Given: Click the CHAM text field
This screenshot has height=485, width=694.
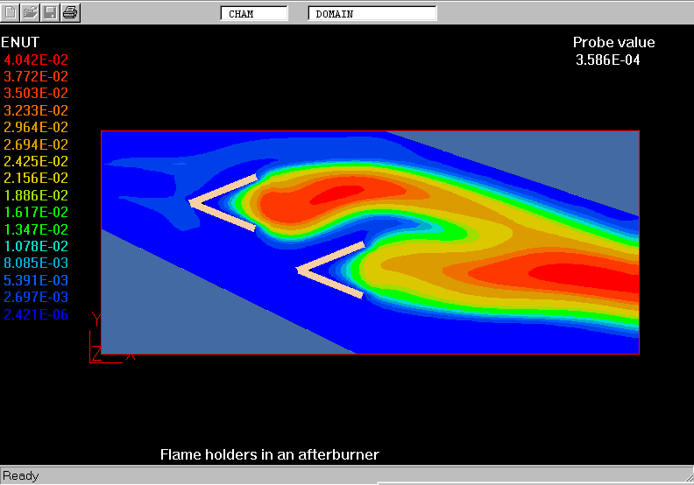Looking at the screenshot, I should pos(253,14).
